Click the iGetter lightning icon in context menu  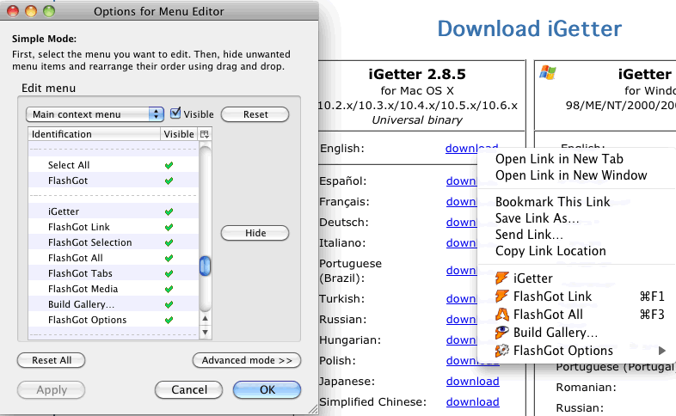pyautogui.click(x=501, y=278)
